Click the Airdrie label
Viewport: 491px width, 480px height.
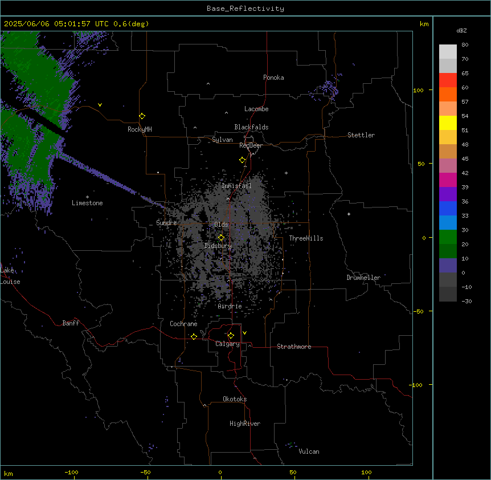(230, 306)
